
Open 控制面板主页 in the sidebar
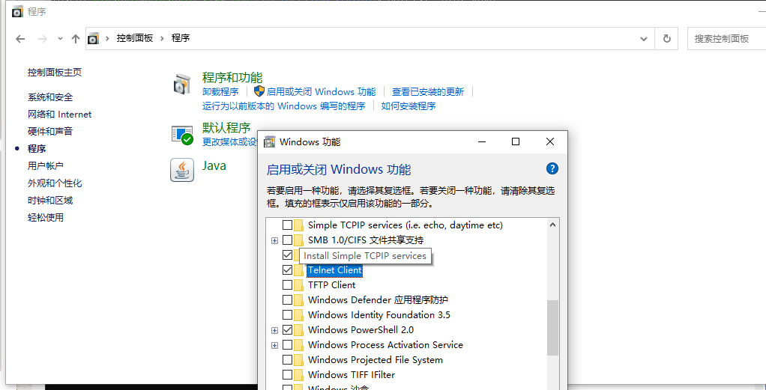pyautogui.click(x=55, y=73)
